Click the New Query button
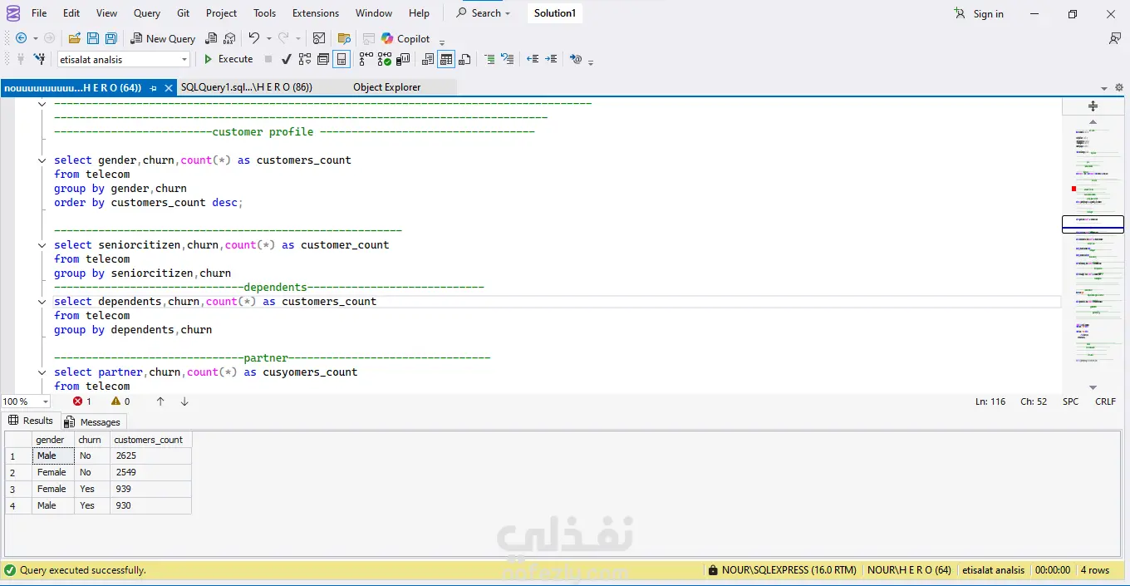 point(163,38)
